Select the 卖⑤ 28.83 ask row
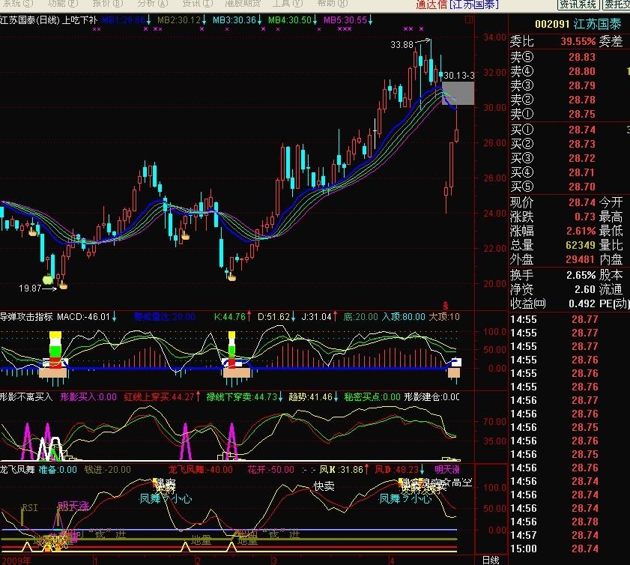 coord(569,57)
